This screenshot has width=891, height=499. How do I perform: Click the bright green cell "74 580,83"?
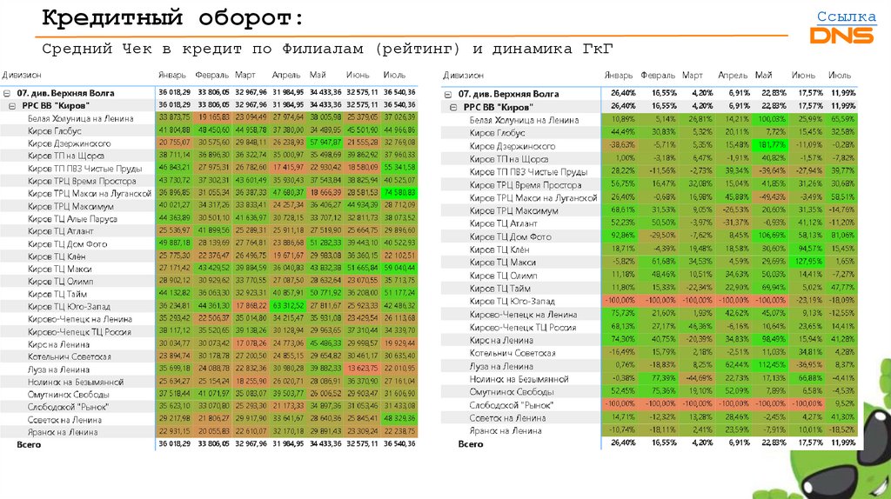coord(399,194)
